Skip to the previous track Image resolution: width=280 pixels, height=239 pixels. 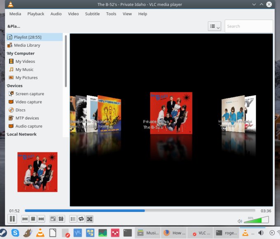coord(25,219)
